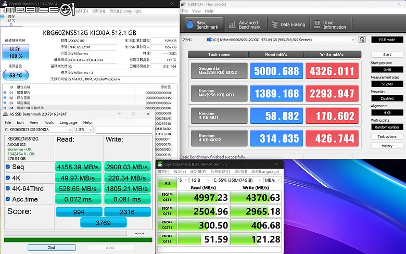Image resolution: width=406 pixels, height=254 pixels.
Task: Click Random Max(256 KB) QD1 task button
Action: [x=219, y=93]
